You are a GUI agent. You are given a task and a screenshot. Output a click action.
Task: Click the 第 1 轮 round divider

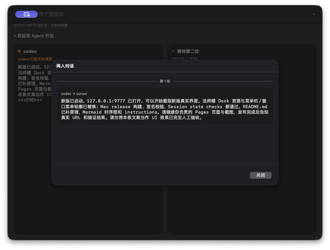coord(165,81)
